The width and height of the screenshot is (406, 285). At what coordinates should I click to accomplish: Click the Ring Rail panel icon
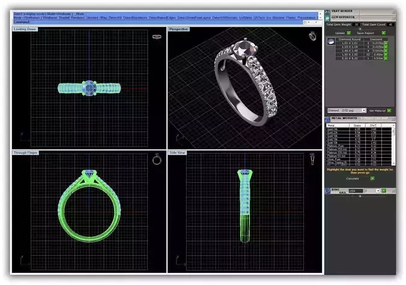pos(327,191)
